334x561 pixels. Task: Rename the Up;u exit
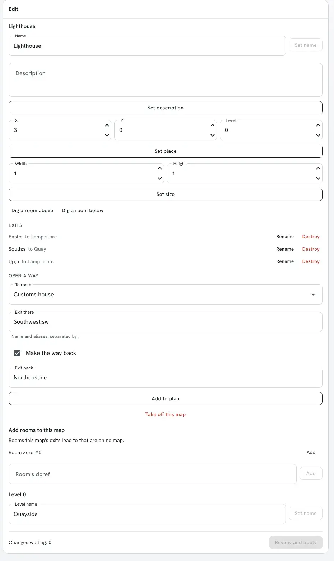[285, 261]
